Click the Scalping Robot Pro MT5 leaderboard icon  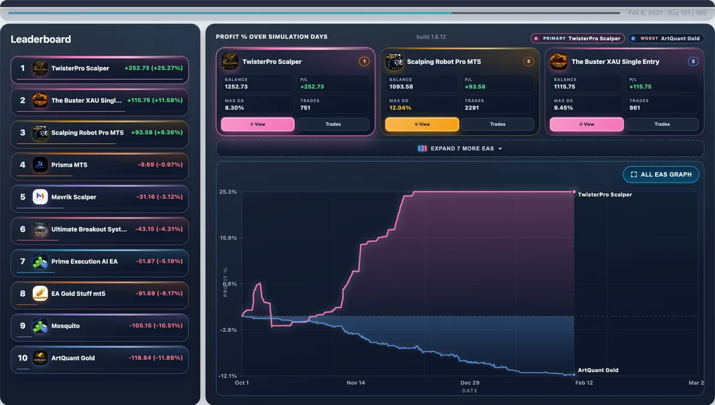coord(40,132)
